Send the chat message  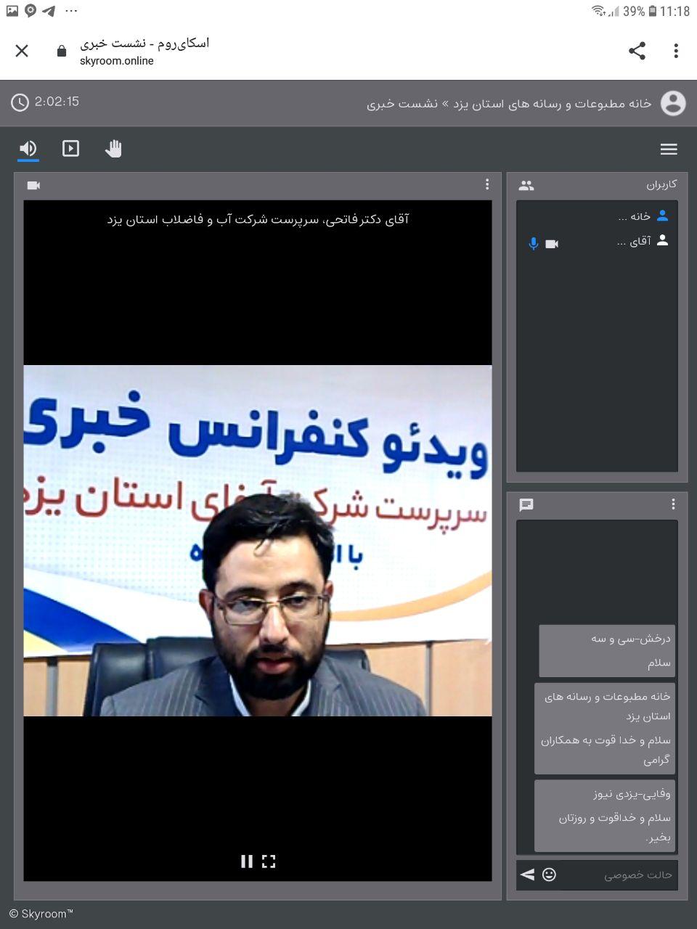coord(528,875)
